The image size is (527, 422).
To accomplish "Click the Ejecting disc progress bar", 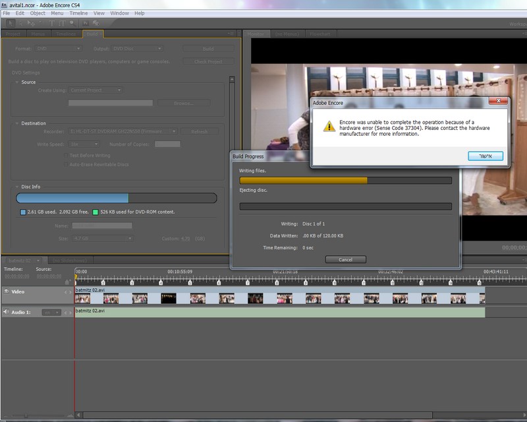I will [345, 206].
